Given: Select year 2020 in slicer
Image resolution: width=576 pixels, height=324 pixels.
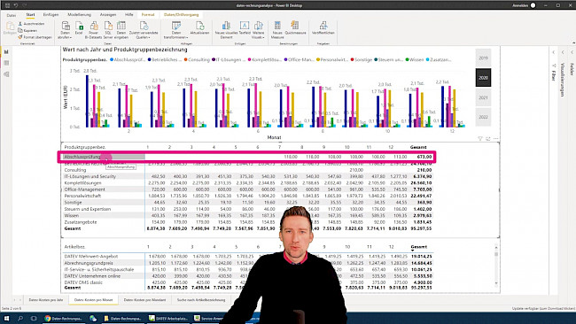Looking at the screenshot, I should pos(483,78).
